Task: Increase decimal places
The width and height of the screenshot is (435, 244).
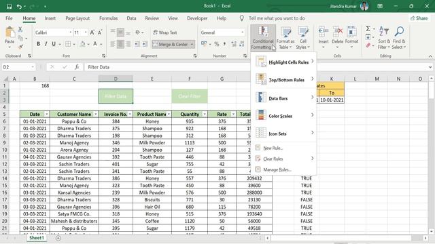Action: tap(234, 44)
